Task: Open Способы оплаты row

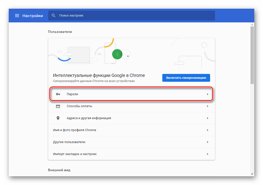Action: pos(131,106)
